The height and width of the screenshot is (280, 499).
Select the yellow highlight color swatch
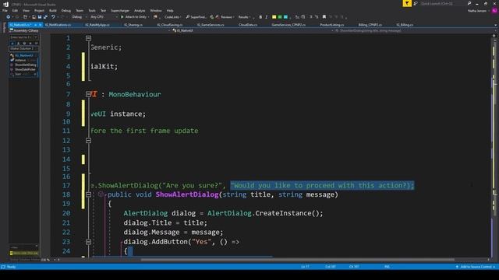pos(274,17)
